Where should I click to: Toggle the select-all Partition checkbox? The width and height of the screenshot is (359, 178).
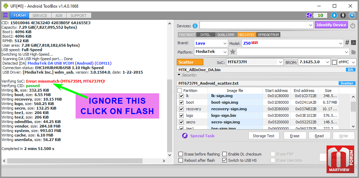click(x=180, y=90)
